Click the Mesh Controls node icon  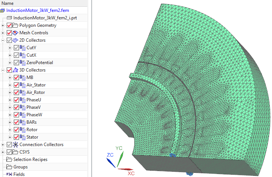coord(15,33)
